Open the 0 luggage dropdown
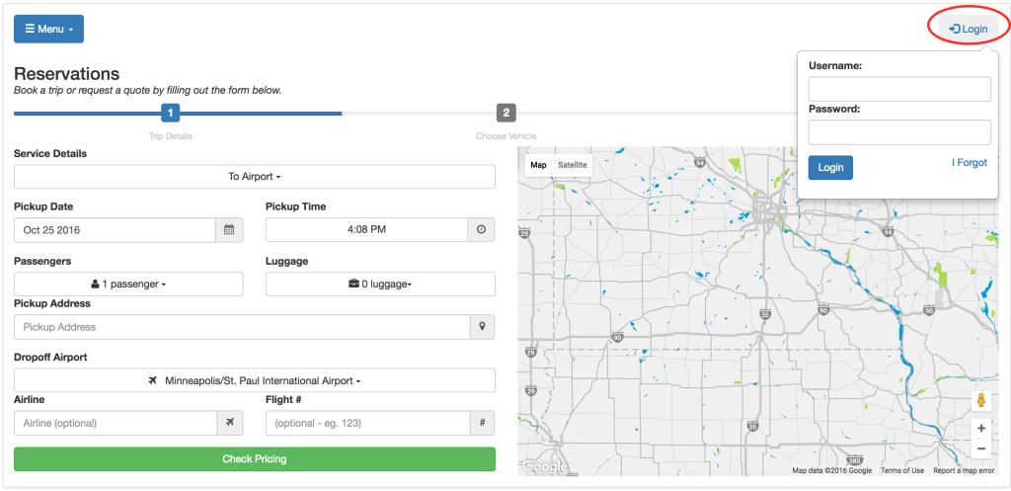The height and width of the screenshot is (491, 1011). pyautogui.click(x=380, y=285)
